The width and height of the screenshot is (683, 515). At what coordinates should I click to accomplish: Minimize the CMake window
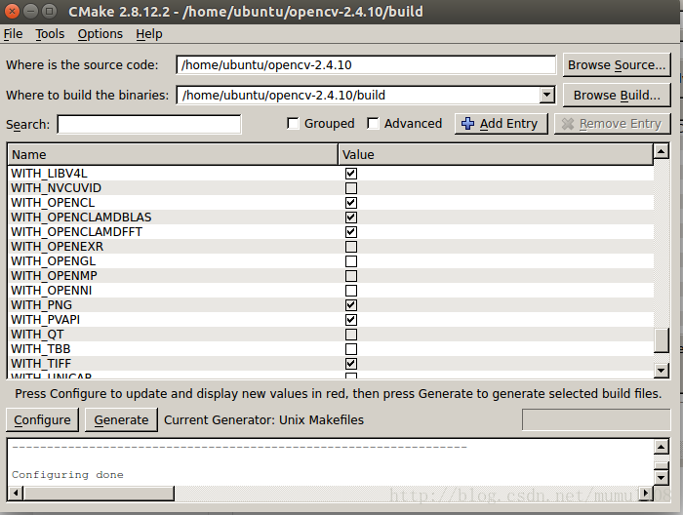point(30,12)
